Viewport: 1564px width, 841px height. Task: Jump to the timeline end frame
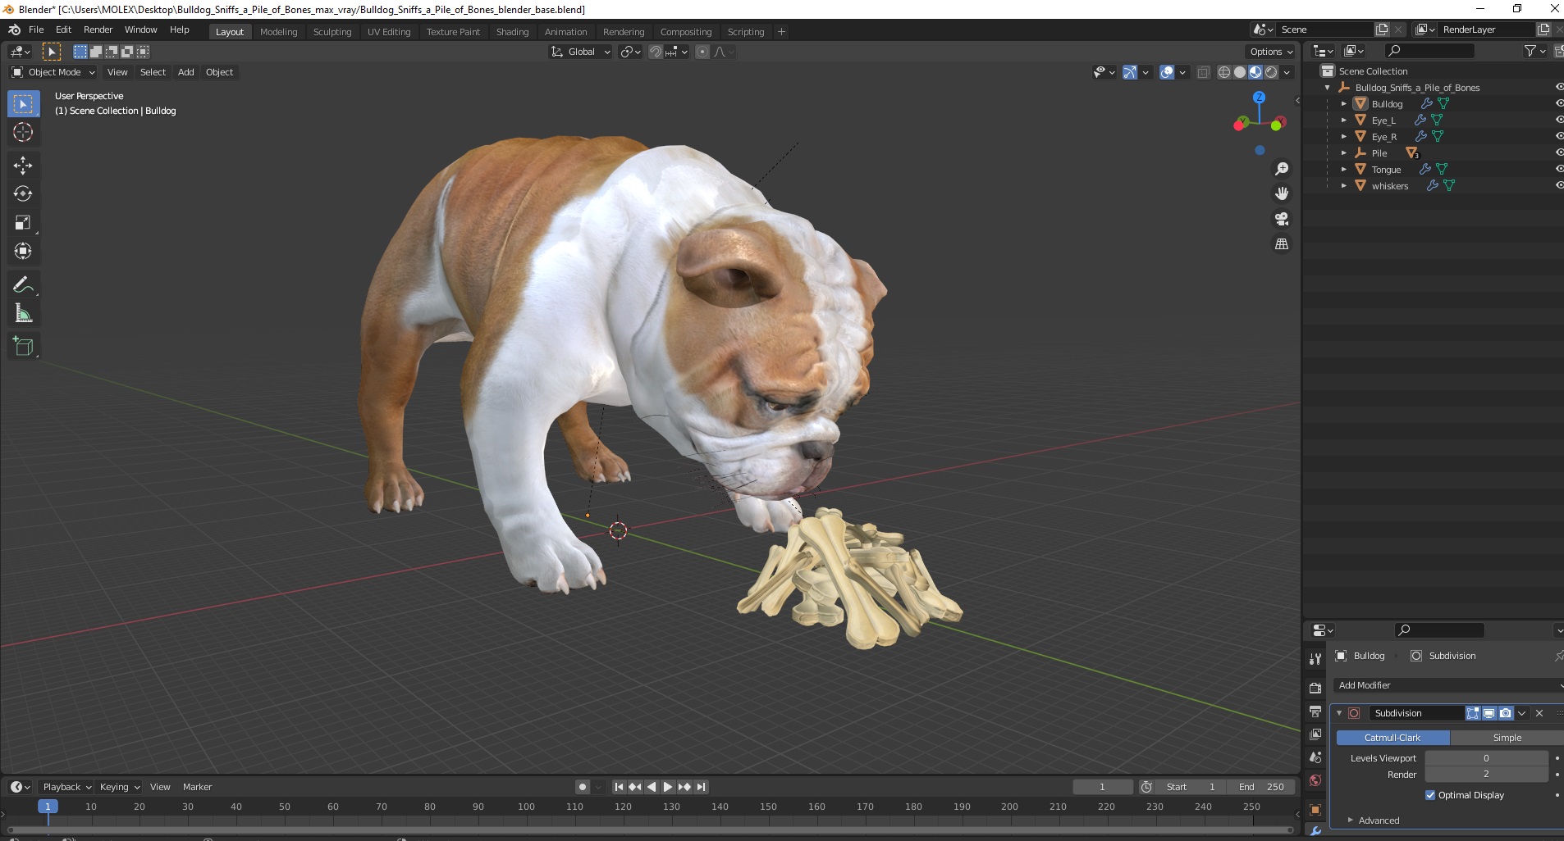701,787
